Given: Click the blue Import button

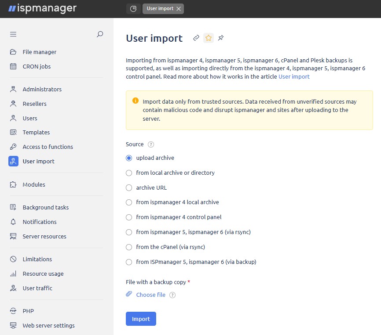Looking at the screenshot, I should (x=141, y=319).
